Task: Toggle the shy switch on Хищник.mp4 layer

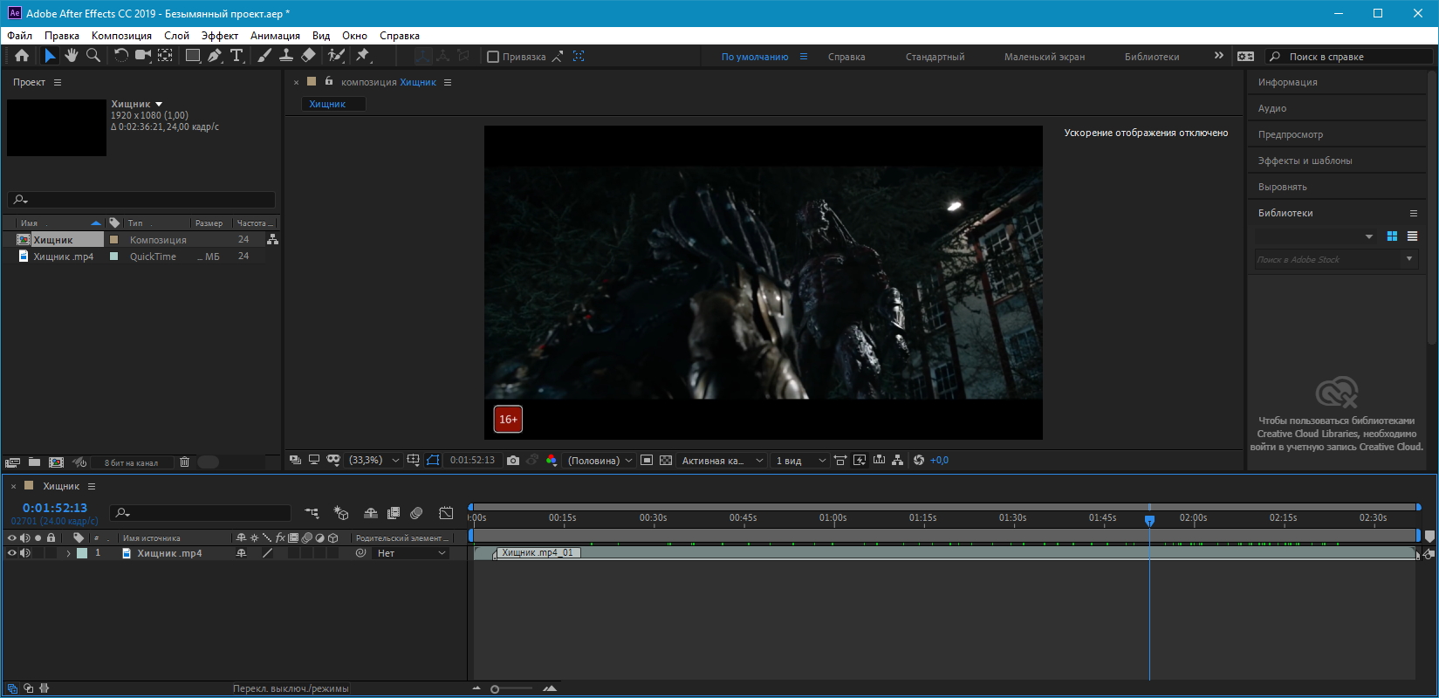Action: [242, 553]
